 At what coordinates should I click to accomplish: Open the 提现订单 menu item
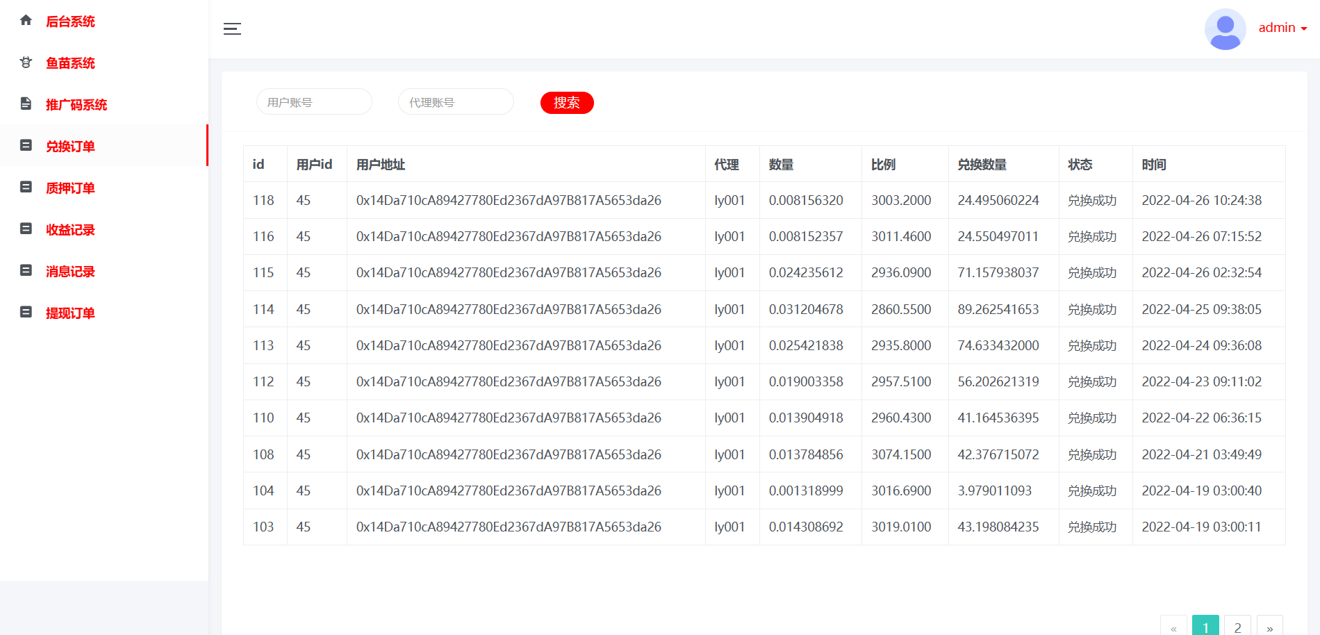(70, 313)
